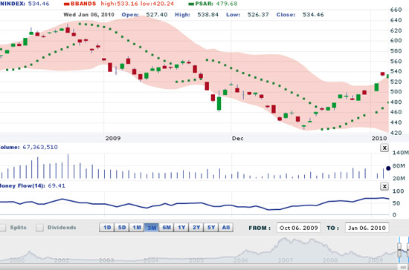The width and height of the screenshot is (409, 270).
Task: Enable the Splits checkbox
Action: 2,228
